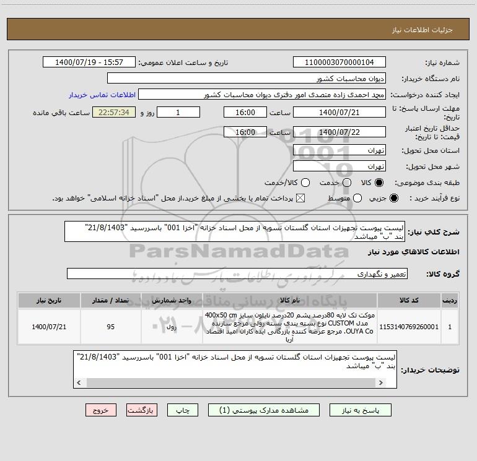Screen dimensions: 477x461
Task: Click the row number 1 cell
Action: click(x=450, y=327)
